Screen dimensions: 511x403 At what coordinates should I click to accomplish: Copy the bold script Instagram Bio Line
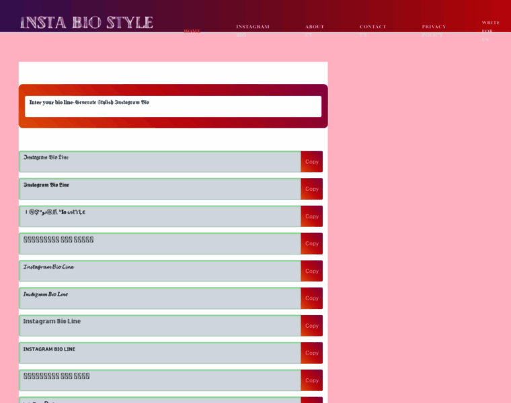tap(311, 298)
